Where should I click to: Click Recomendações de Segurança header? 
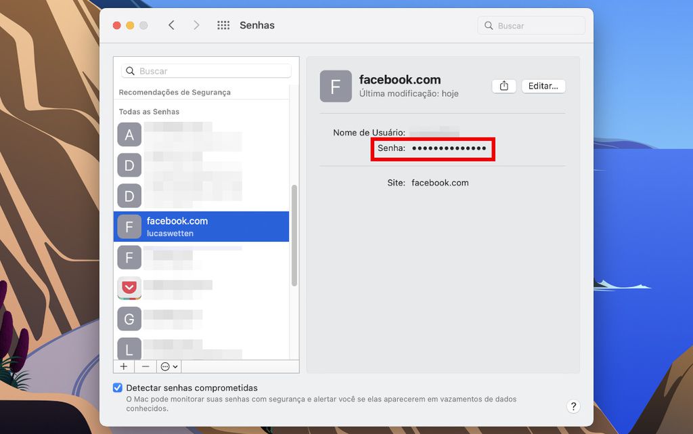(175, 92)
